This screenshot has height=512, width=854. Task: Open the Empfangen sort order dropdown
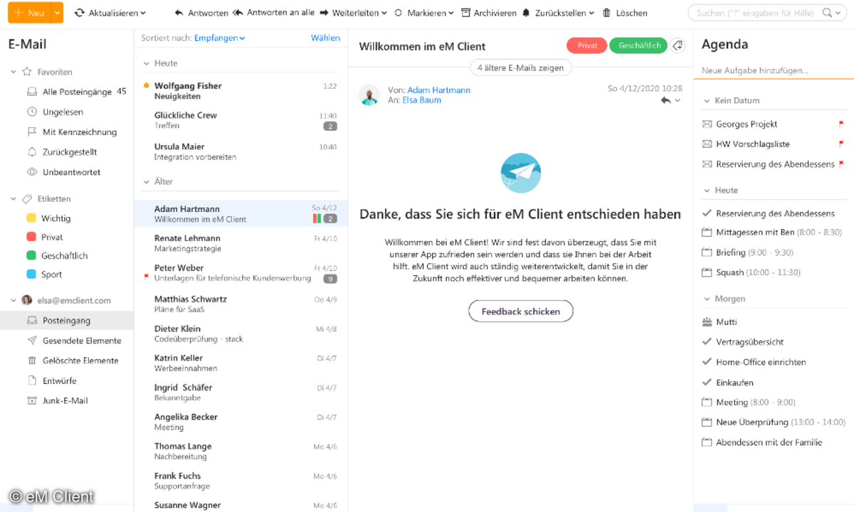[x=219, y=38]
